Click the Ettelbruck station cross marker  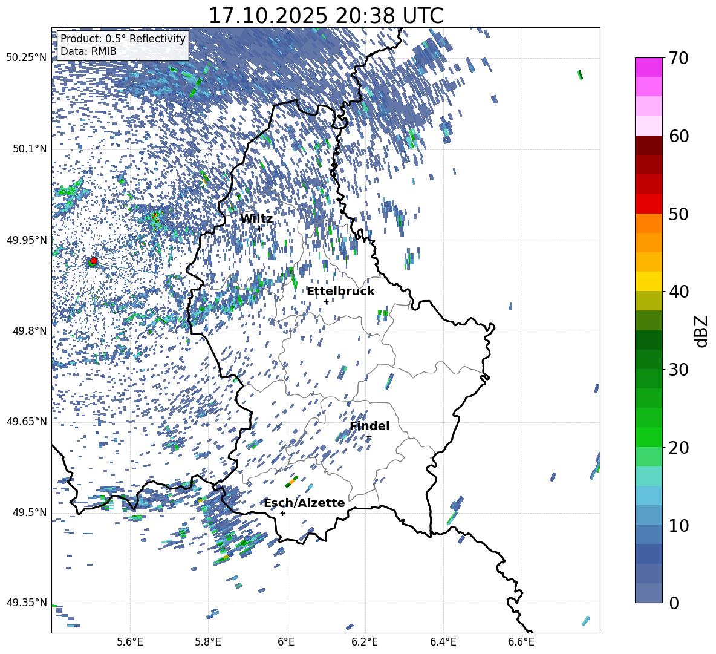[326, 301]
